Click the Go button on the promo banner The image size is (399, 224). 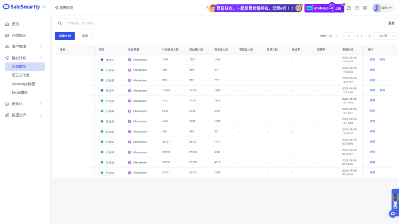(298, 7)
